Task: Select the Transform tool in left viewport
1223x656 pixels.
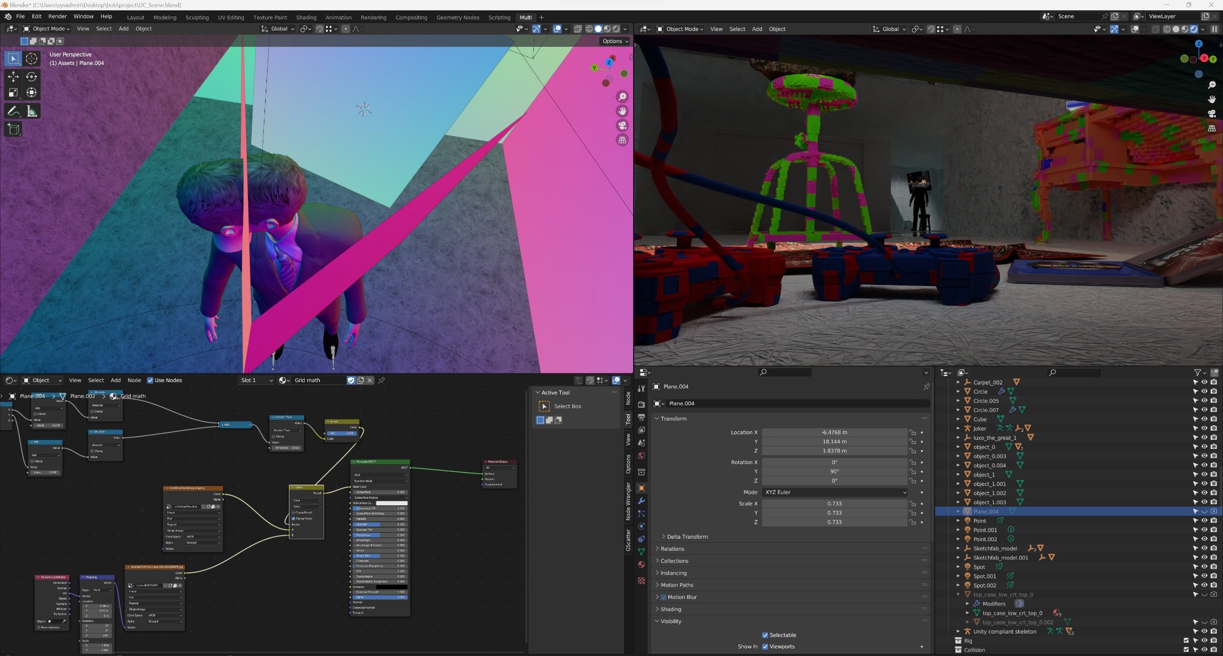Action: click(x=32, y=92)
